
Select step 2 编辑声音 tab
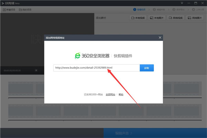point(159,10)
